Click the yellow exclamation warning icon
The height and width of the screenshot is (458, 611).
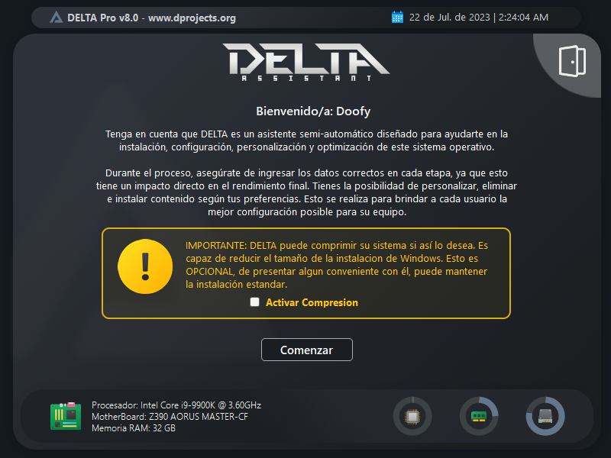coord(145,266)
